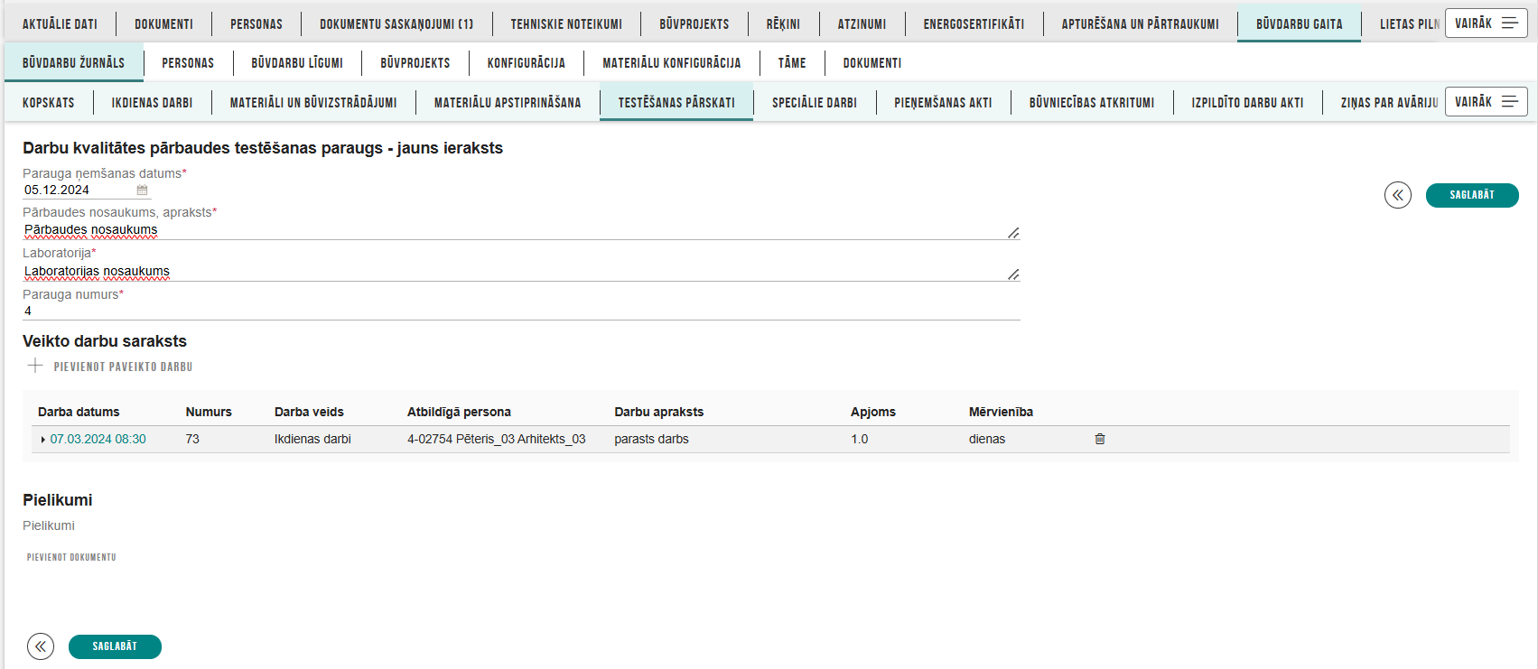Click the top-right Saglabāt button

pos(1472,195)
